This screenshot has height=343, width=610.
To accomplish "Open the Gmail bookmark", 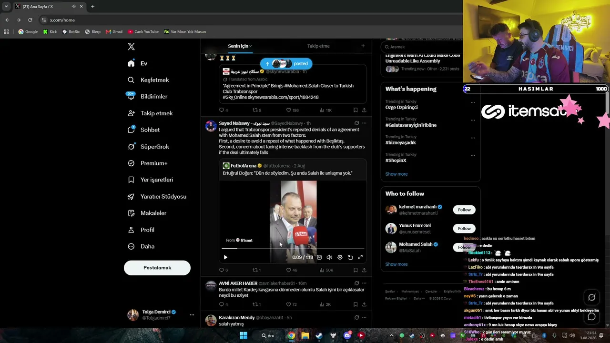I will pos(114,32).
